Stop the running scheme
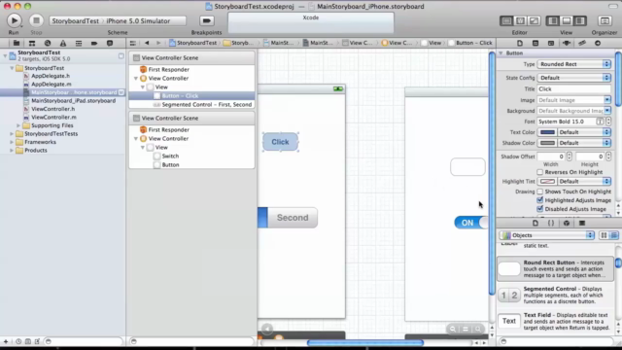Screen dimensions: 622x350 coord(36,20)
